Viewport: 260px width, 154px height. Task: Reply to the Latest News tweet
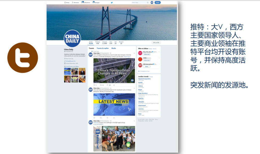pyautogui.click(x=94, y=118)
